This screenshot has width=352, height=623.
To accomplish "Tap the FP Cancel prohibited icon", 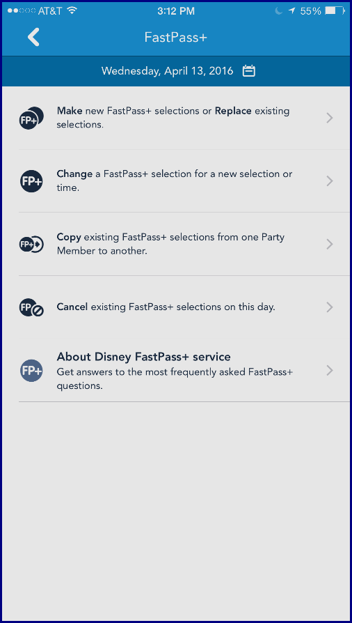I will (x=31, y=307).
